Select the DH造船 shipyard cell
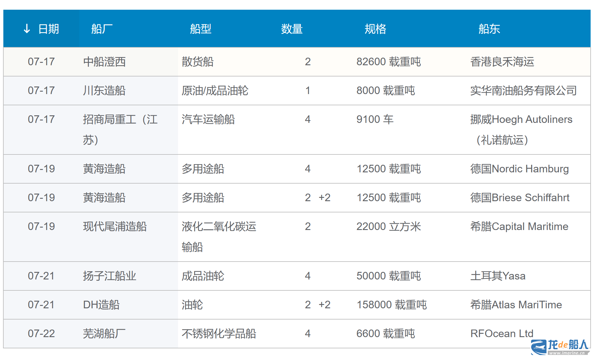 (x=101, y=305)
